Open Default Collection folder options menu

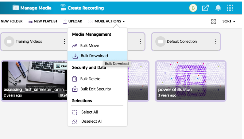coord(215,42)
